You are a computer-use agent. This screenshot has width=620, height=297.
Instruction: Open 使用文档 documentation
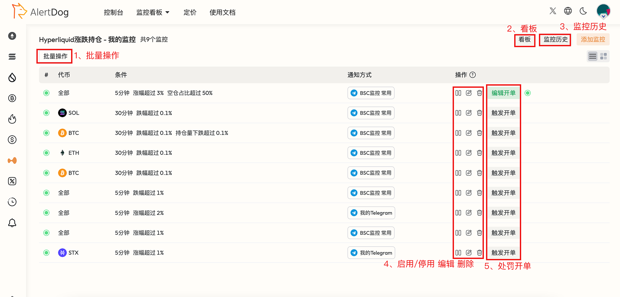point(222,13)
